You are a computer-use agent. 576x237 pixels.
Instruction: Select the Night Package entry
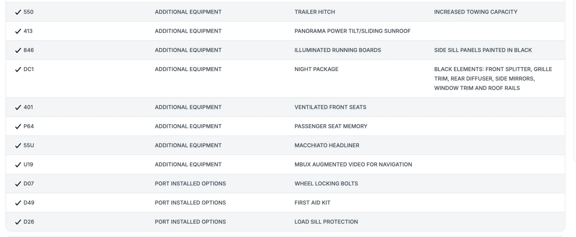316,69
